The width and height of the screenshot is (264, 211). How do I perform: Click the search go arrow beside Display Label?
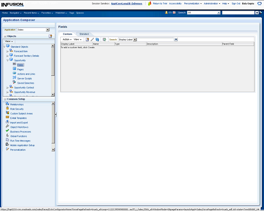(x=176, y=40)
